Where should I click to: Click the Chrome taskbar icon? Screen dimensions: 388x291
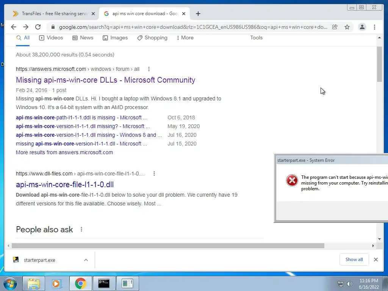coord(80,283)
